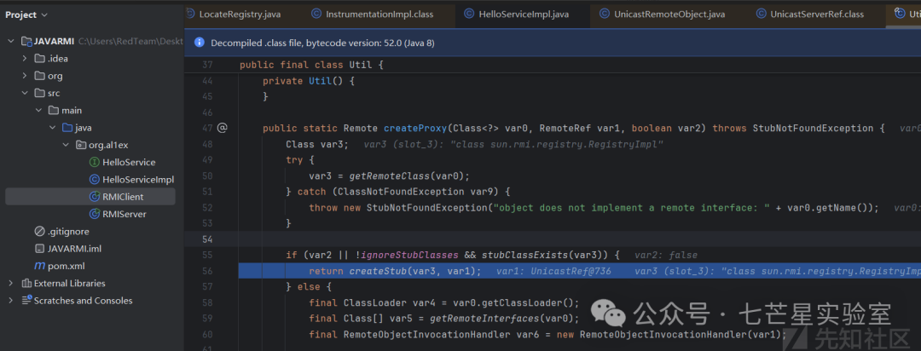921x351 pixels.
Task: Click the UnicastServerRef.class tab icon
Action: pos(762,14)
